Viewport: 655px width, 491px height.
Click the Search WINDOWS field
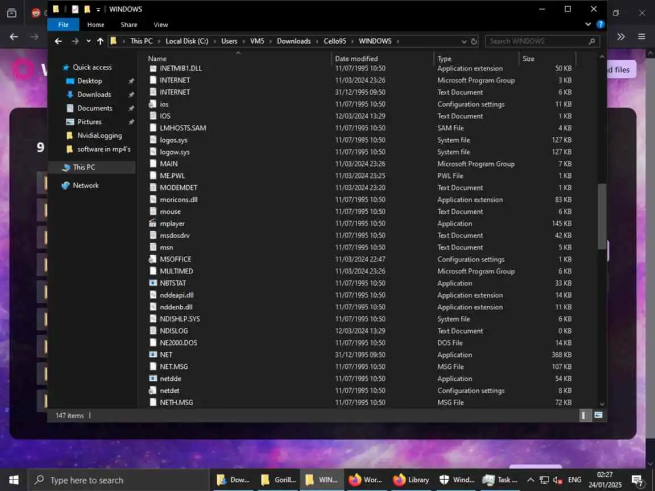tap(542, 41)
